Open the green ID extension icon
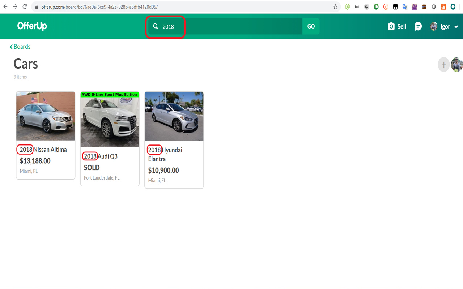 (x=376, y=7)
